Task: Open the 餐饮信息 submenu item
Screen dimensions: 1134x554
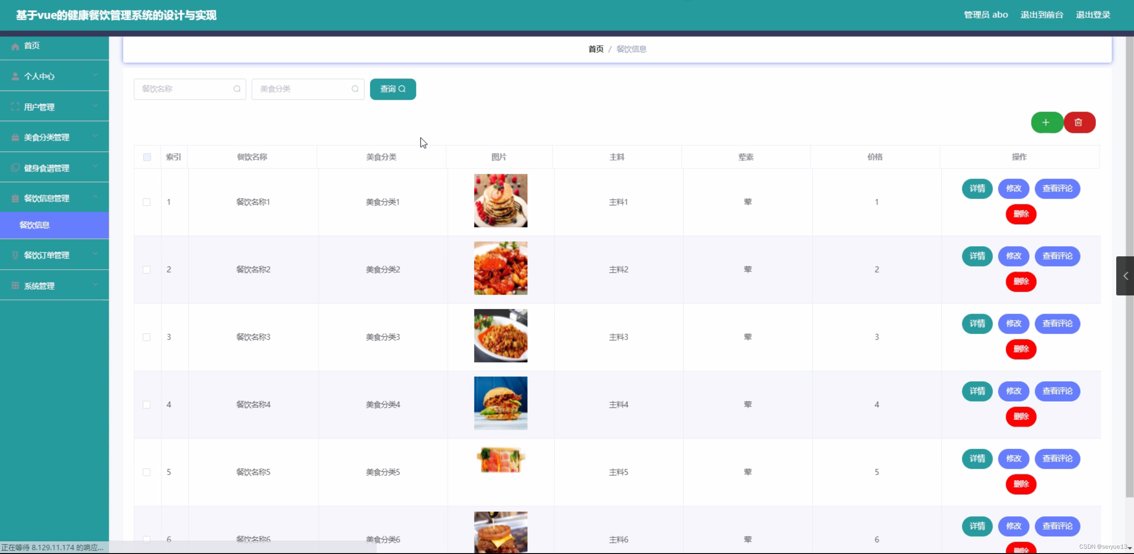Action: coord(35,225)
